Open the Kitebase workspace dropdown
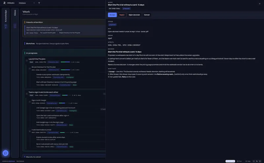Screen dimensions: 264x163 27,3
